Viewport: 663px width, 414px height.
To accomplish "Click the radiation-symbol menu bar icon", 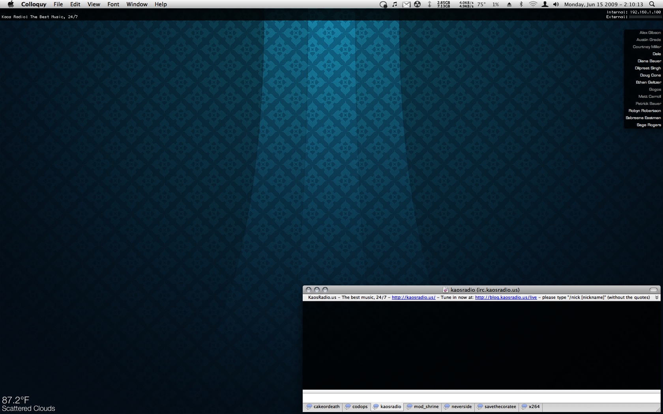I will click(417, 4).
